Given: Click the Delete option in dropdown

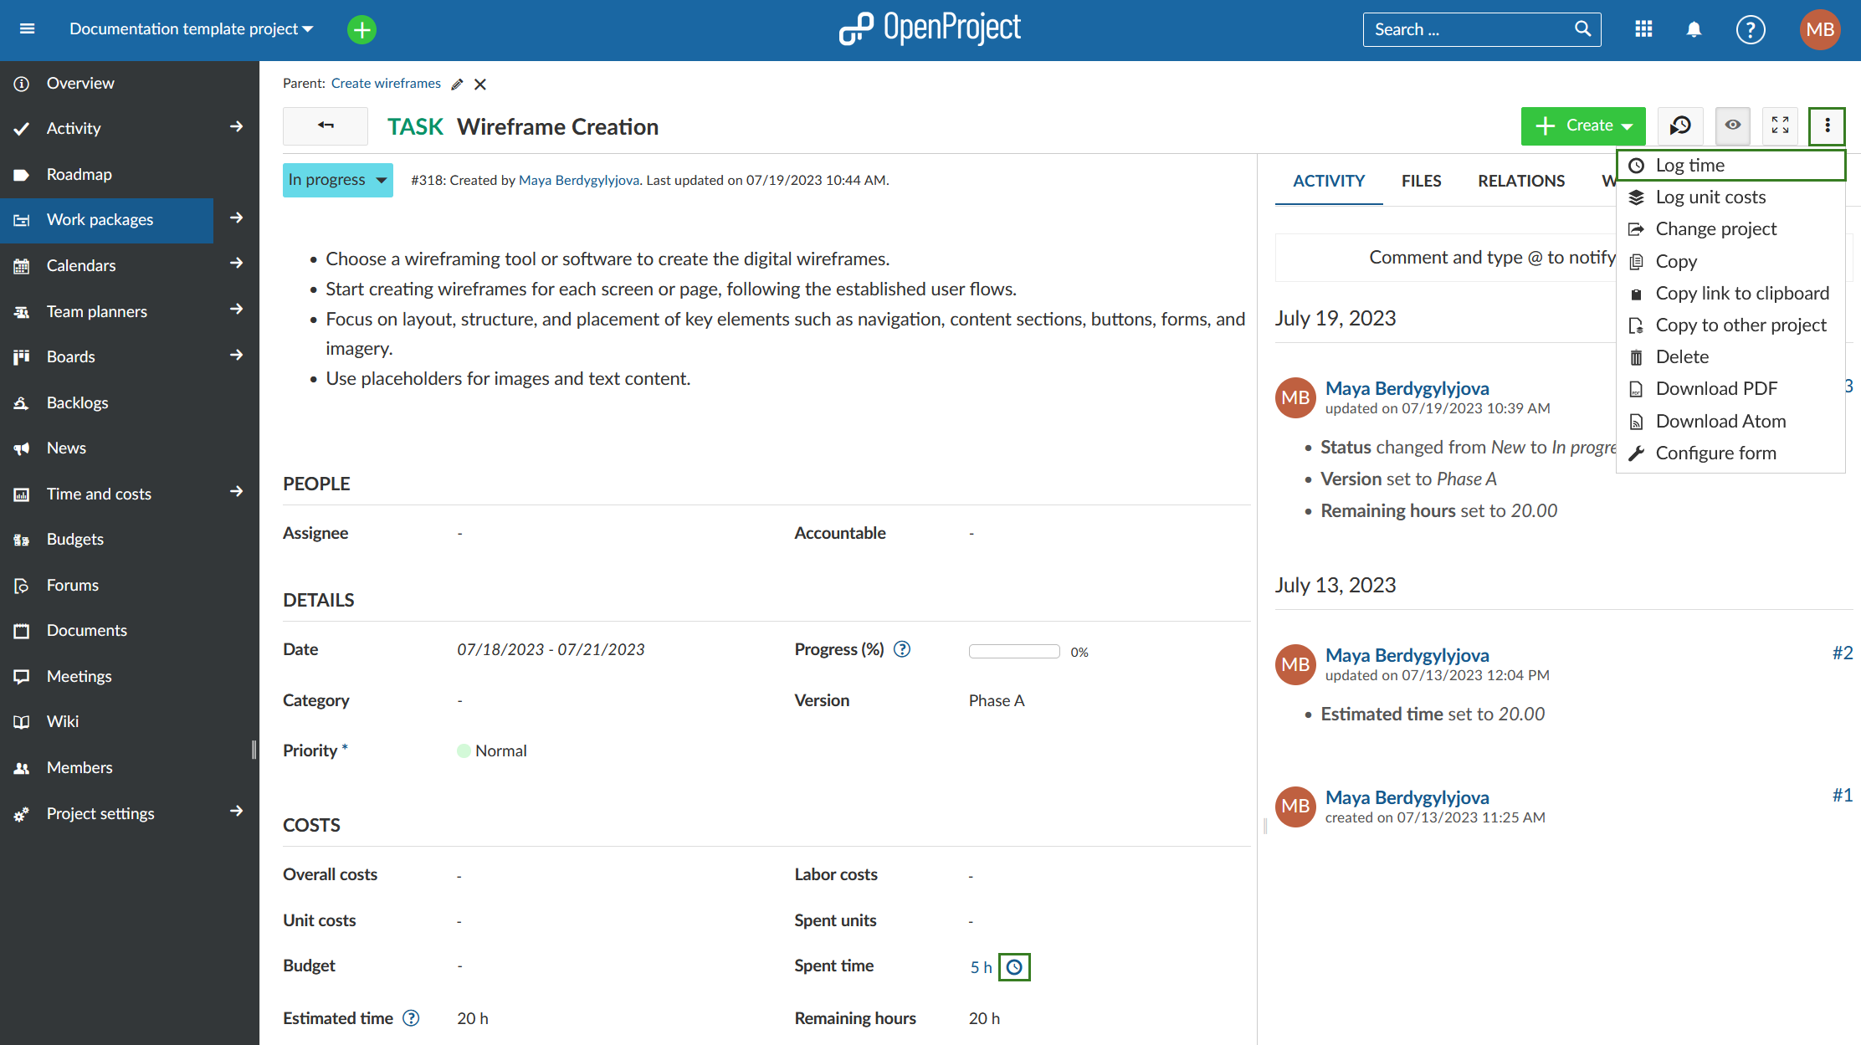Looking at the screenshot, I should pyautogui.click(x=1682, y=356).
